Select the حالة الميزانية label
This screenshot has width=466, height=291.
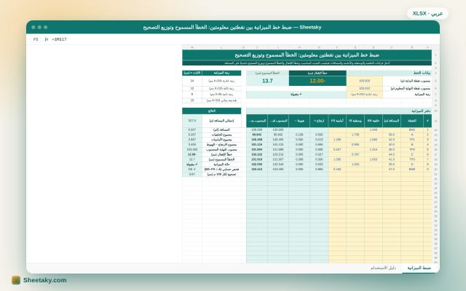pyautogui.click(x=221, y=164)
